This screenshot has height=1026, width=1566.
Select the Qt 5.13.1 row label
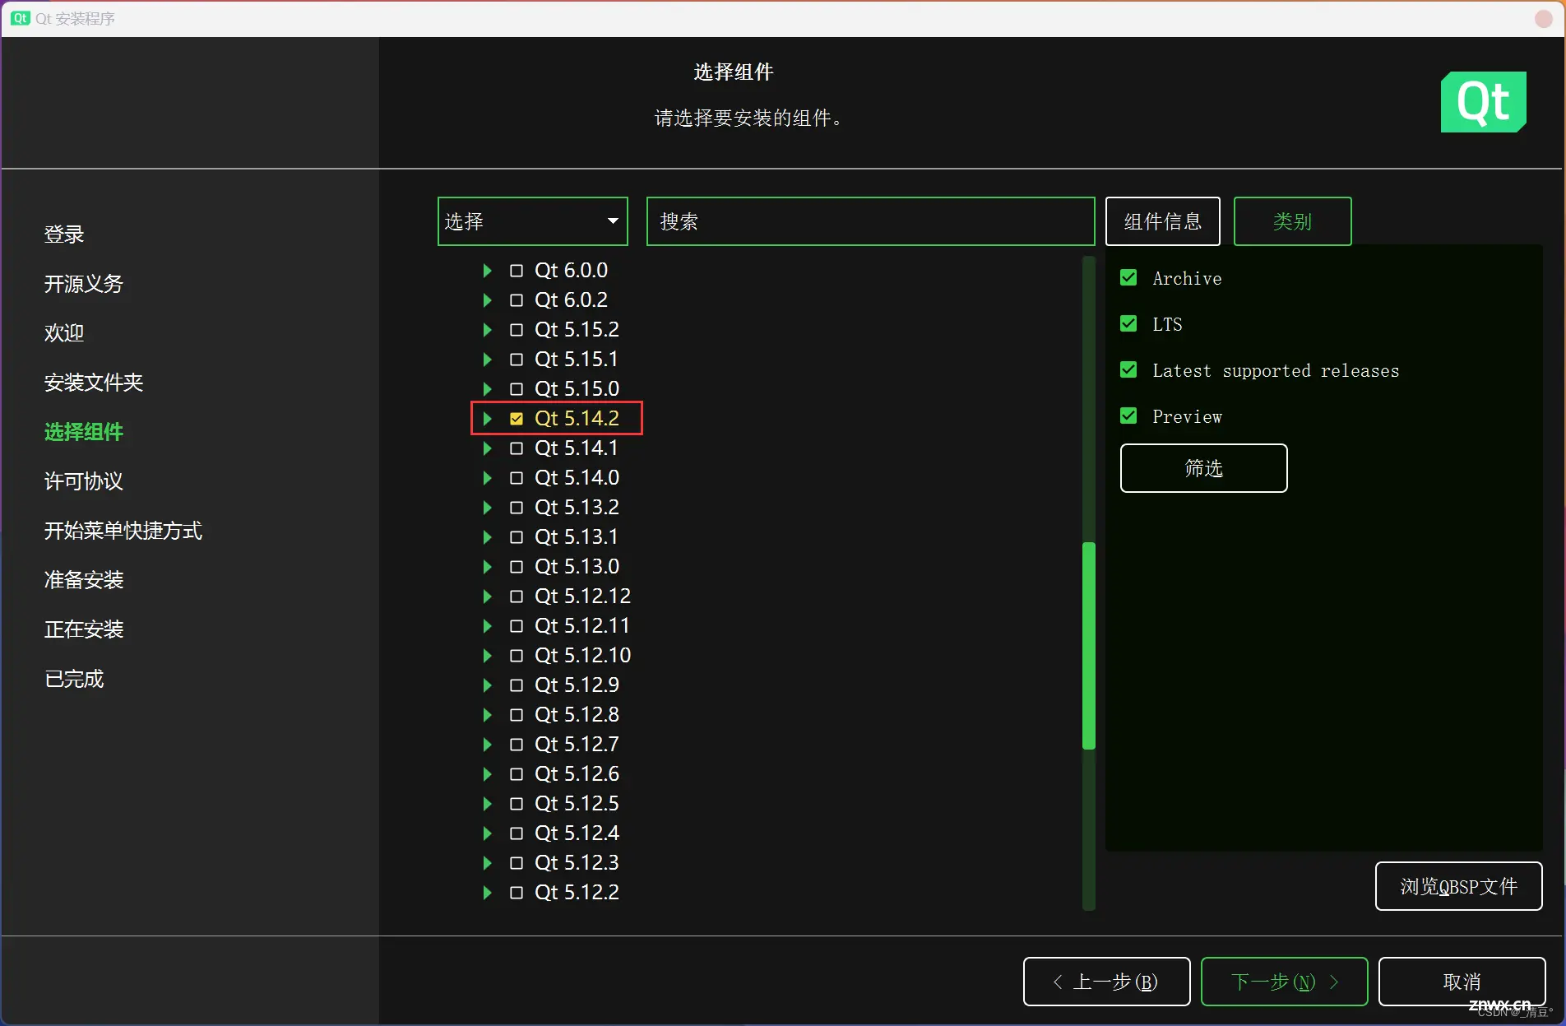(x=576, y=537)
